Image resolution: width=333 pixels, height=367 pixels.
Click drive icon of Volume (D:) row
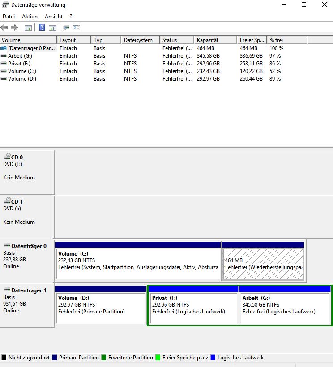[x=4, y=79]
